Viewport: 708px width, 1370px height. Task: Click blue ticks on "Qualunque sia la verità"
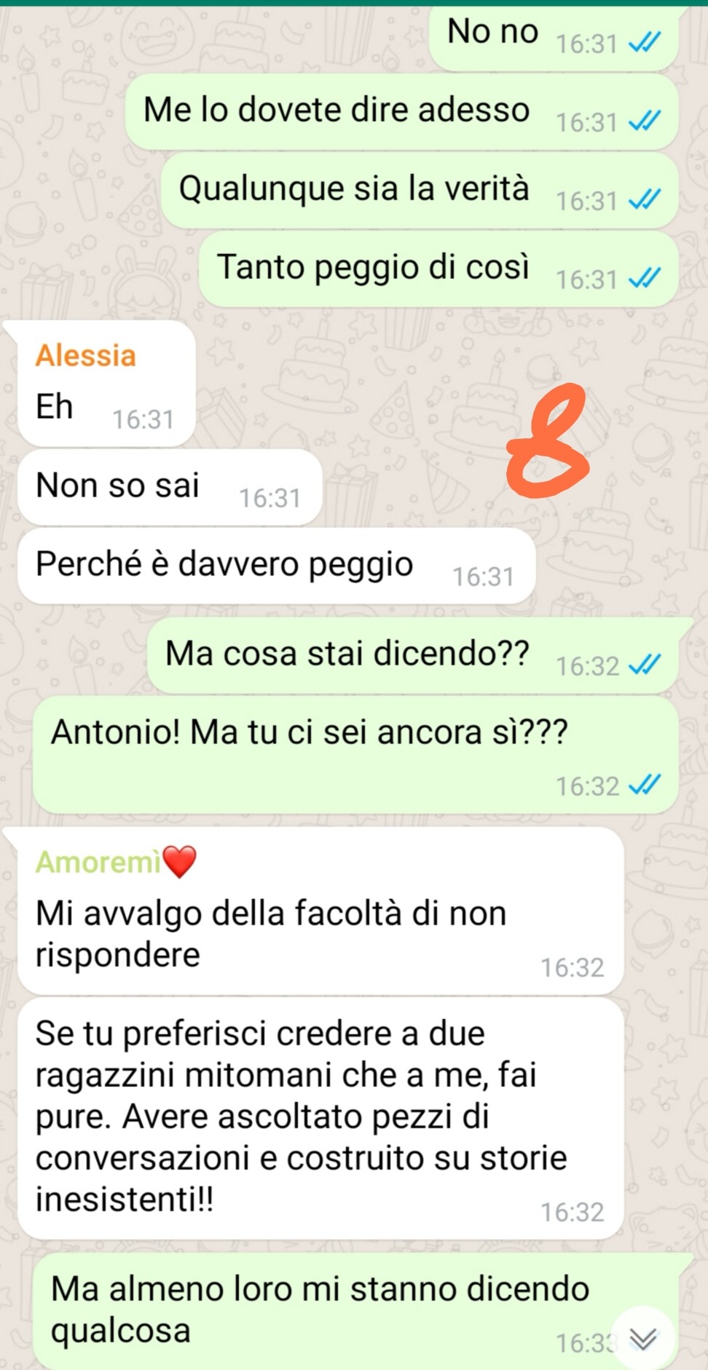pyautogui.click(x=645, y=200)
